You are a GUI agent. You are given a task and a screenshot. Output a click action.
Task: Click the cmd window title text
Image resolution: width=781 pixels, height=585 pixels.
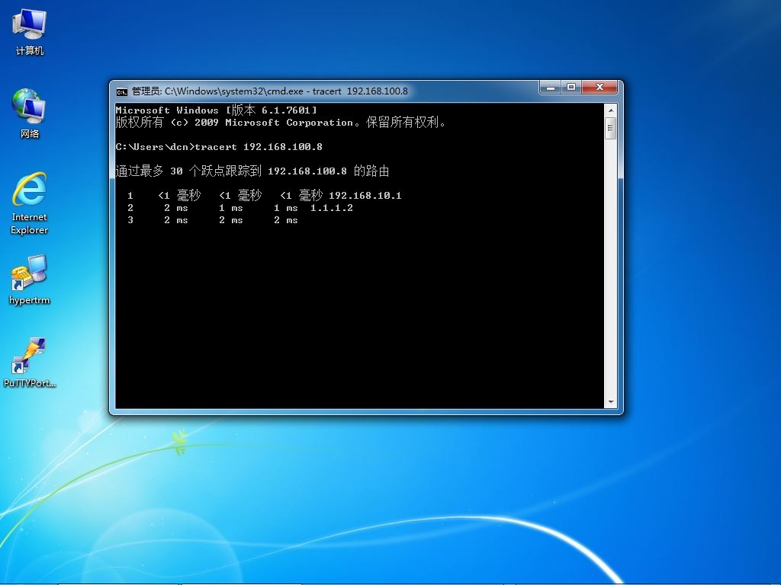[269, 91]
